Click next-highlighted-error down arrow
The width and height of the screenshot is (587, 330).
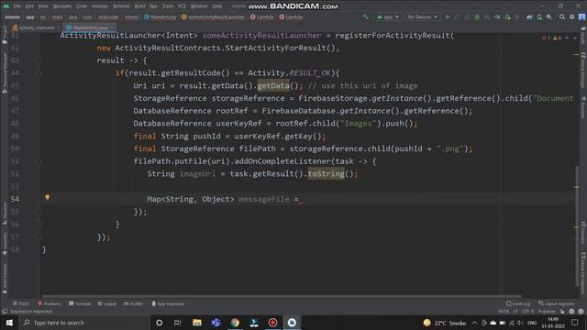point(575,38)
